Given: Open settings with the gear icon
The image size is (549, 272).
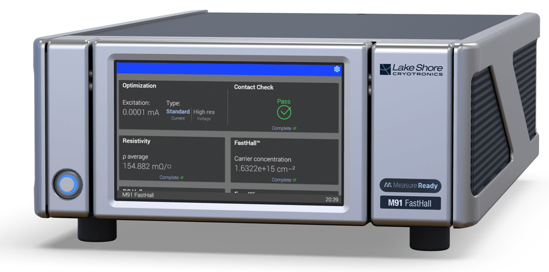Looking at the screenshot, I should (337, 69).
